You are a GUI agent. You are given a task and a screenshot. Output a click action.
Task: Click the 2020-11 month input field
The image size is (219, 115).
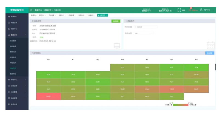[x=146, y=27]
